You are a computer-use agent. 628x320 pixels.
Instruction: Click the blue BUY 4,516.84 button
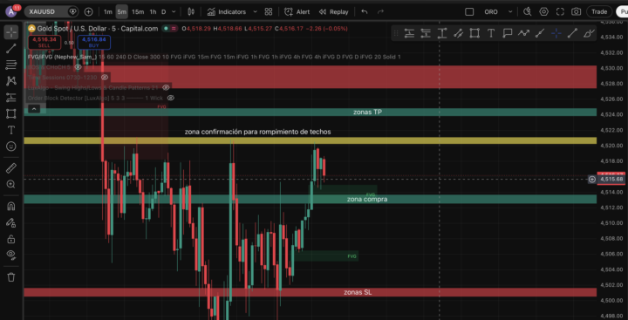click(93, 42)
